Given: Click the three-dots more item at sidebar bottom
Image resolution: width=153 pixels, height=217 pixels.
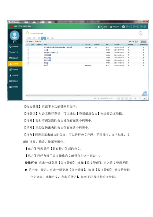Looking at the screenshot, I should coord(15,98).
